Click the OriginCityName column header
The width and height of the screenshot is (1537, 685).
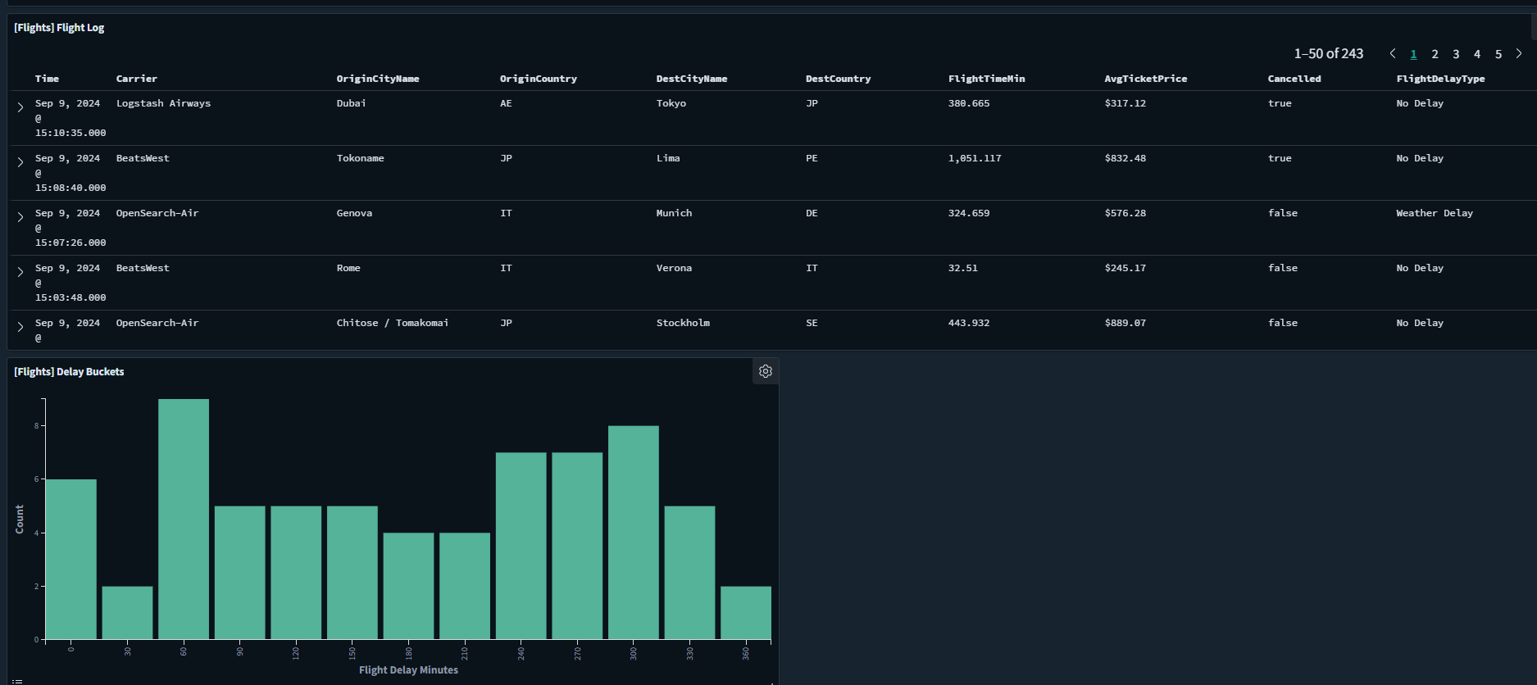378,79
